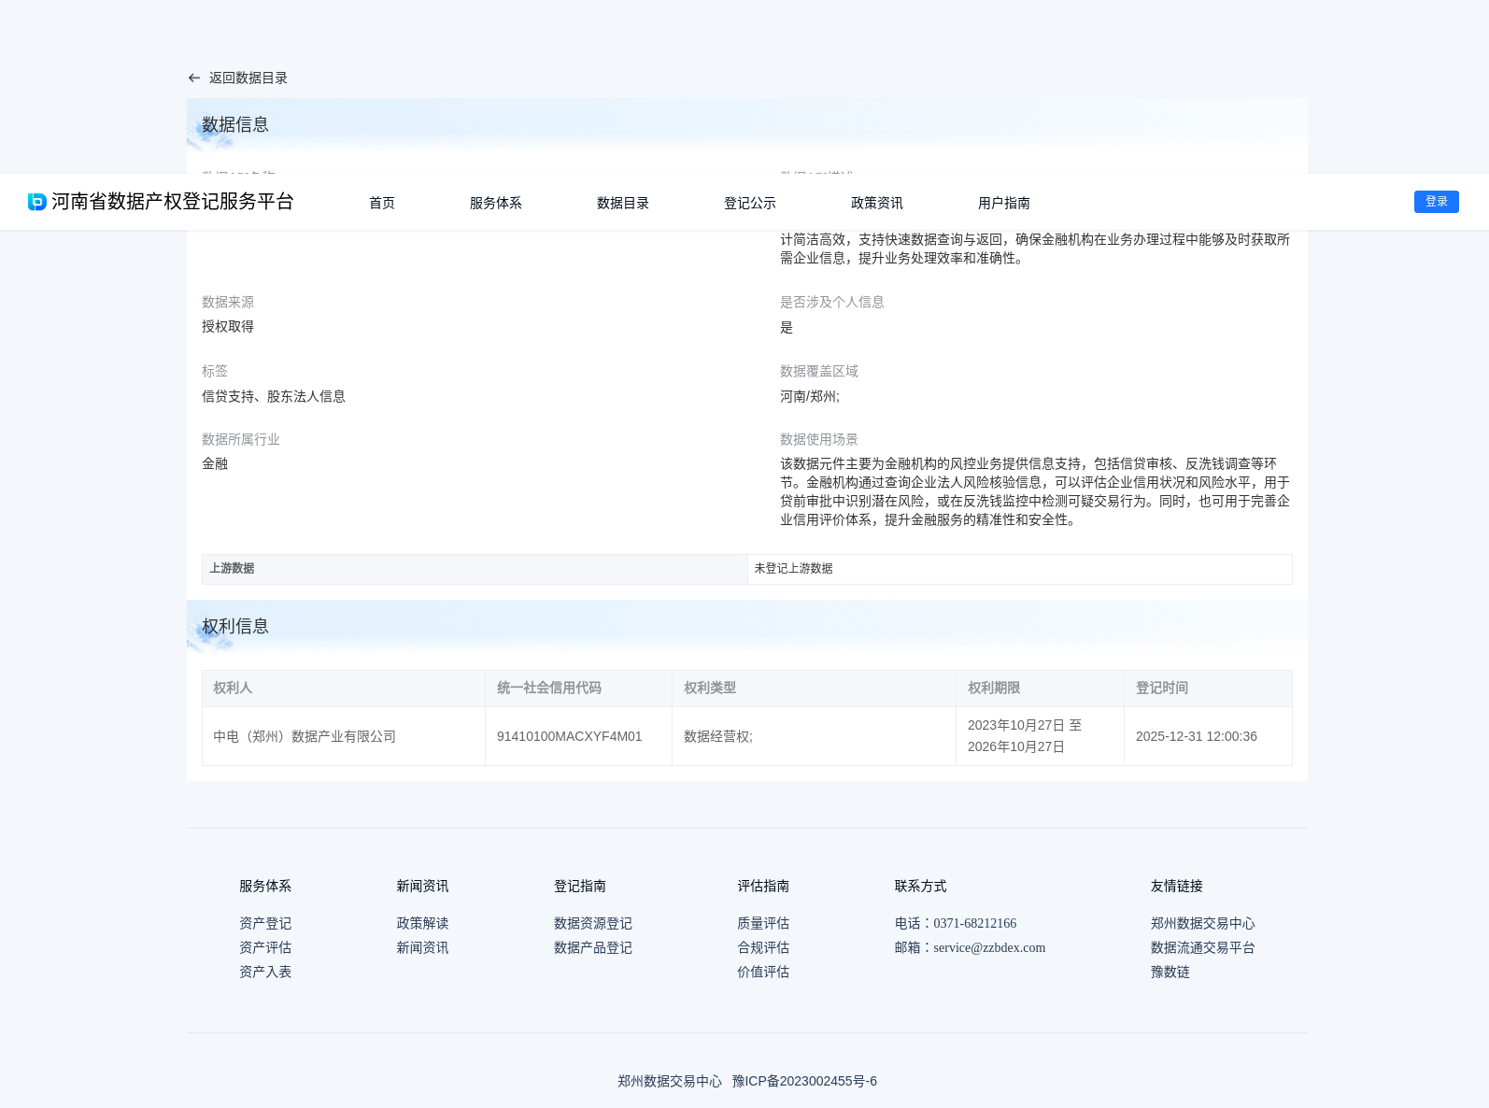
Task: Select the 登记时间 column header
Action: coord(1208,688)
